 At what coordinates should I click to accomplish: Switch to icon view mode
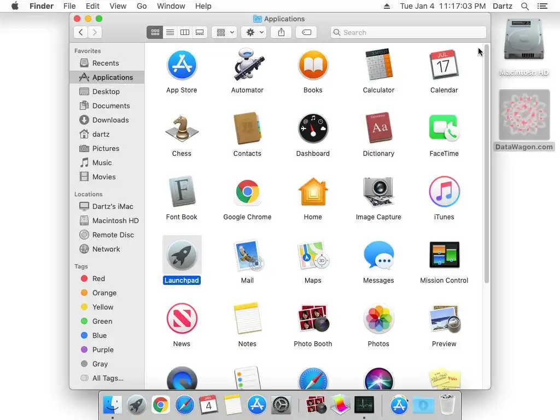point(155,32)
